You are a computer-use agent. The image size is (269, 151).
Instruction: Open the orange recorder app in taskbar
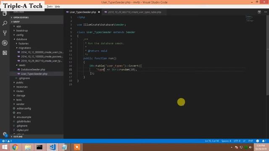pyautogui.click(x=77, y=147)
